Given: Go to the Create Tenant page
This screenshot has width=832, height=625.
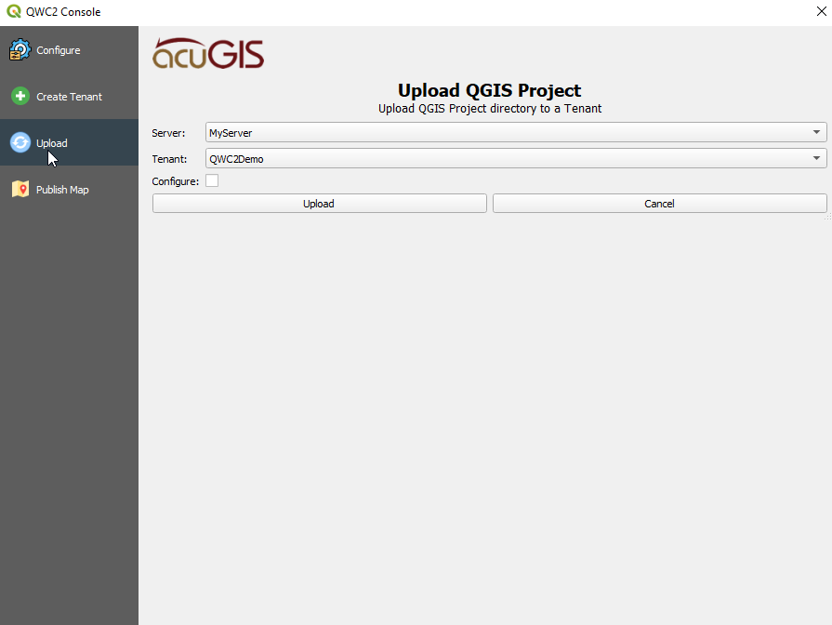Looking at the screenshot, I should (x=69, y=97).
